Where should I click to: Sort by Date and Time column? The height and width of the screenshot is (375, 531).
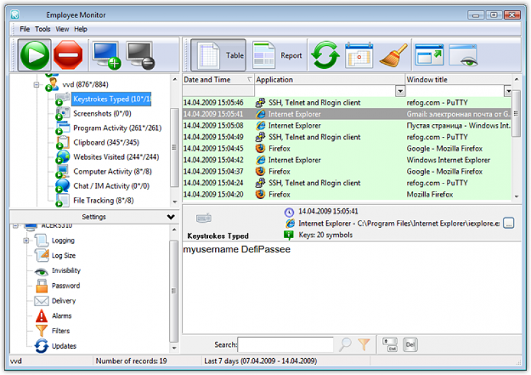(218, 80)
